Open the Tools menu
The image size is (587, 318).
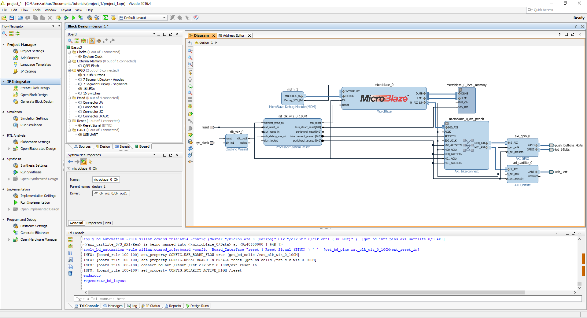37,10
